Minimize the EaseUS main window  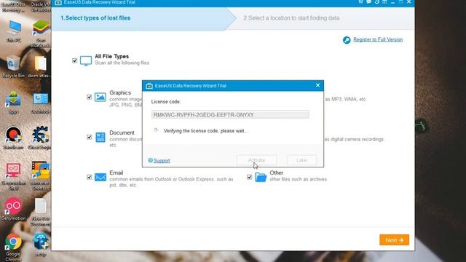[393, 2]
